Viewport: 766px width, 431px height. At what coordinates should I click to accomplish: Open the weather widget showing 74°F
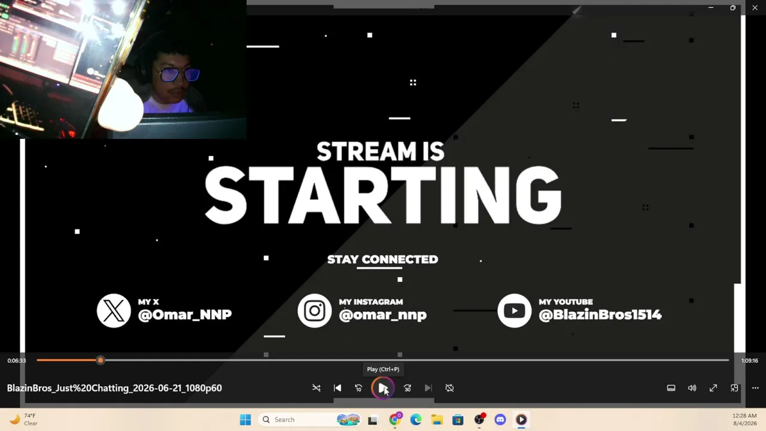point(24,420)
